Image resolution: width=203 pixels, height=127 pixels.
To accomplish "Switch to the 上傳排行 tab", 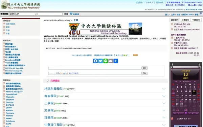I will click(185, 20).
